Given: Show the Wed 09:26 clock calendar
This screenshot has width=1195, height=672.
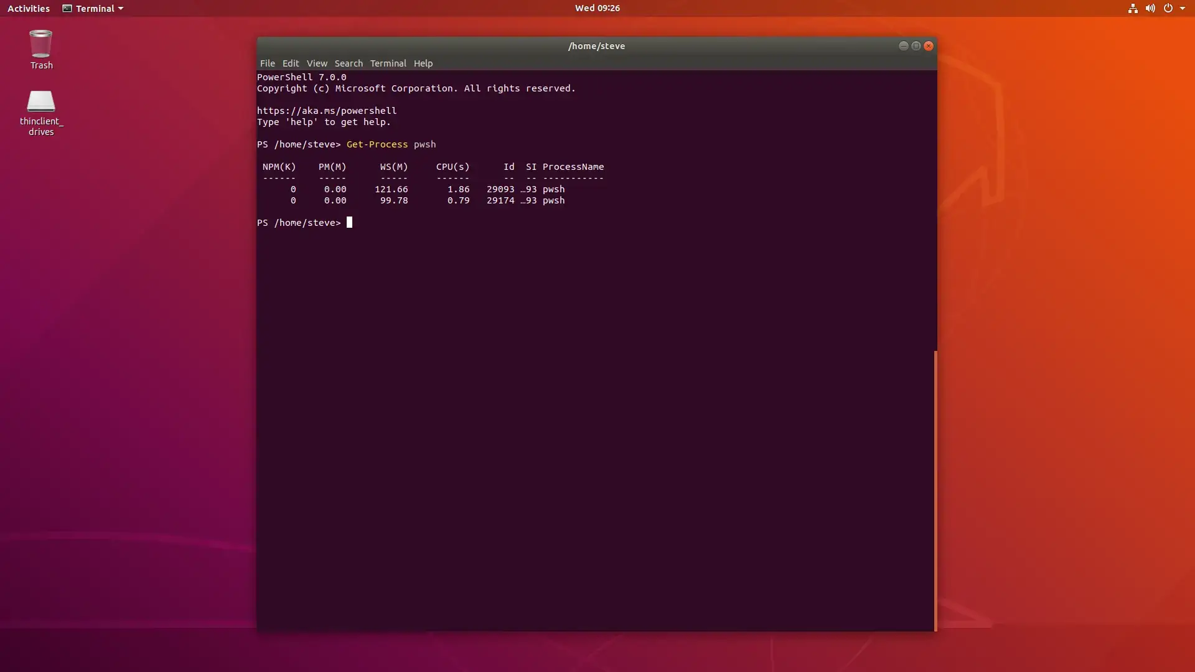Looking at the screenshot, I should 597,8.
